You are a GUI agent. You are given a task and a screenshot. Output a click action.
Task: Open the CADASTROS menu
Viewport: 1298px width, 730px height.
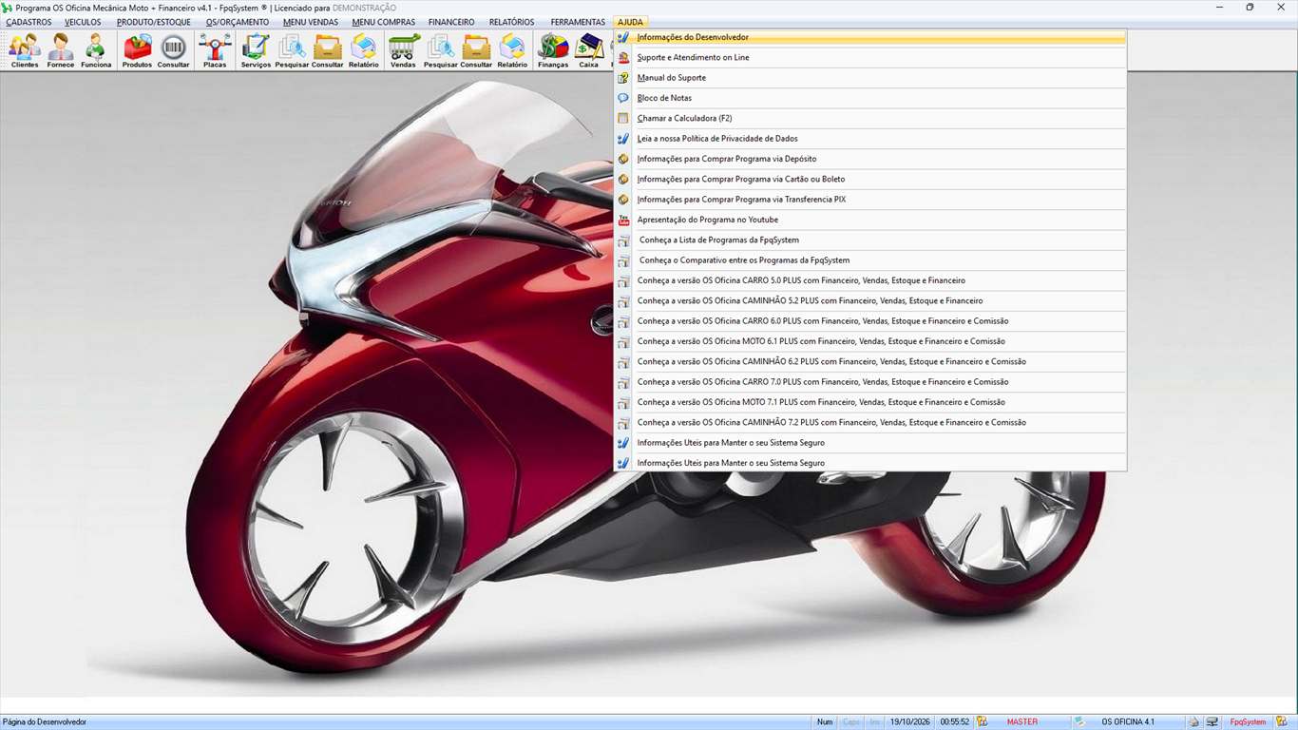tap(29, 22)
